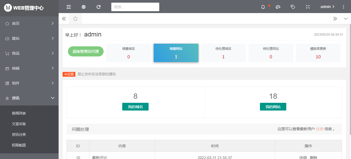
Task: Expand the 首页 sidebar menu
Action: (29, 23)
